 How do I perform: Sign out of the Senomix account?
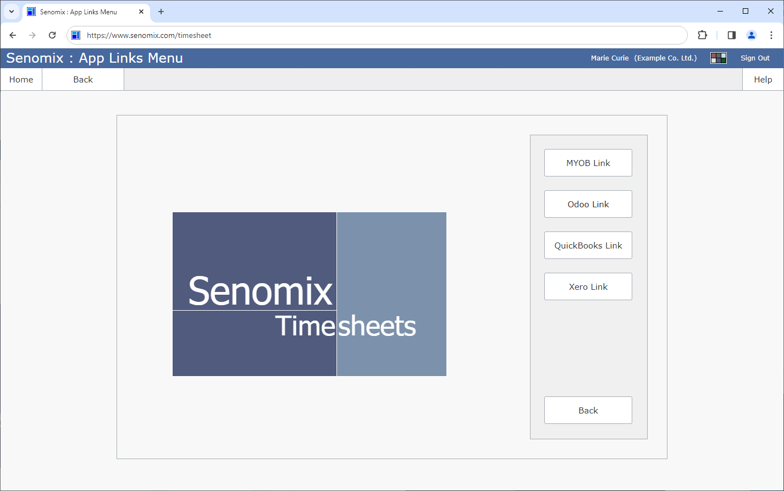[755, 58]
